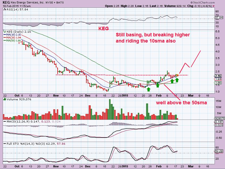The image size is (225, 169).
Task: Click the High 2.28 quote value
Action: pos(127,6)
